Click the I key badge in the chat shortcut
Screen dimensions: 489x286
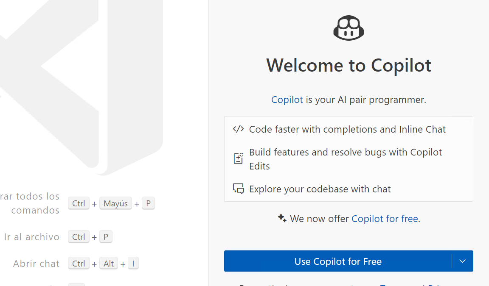pos(133,263)
